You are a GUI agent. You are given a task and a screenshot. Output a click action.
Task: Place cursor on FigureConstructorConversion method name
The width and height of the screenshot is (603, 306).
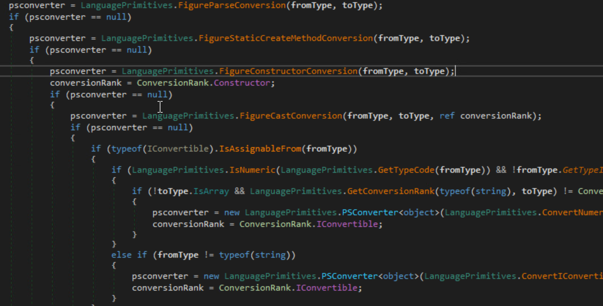(x=288, y=71)
